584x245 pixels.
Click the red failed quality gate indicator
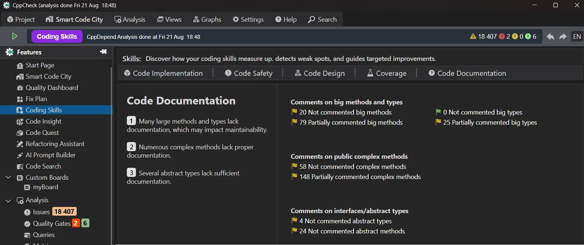(x=502, y=36)
